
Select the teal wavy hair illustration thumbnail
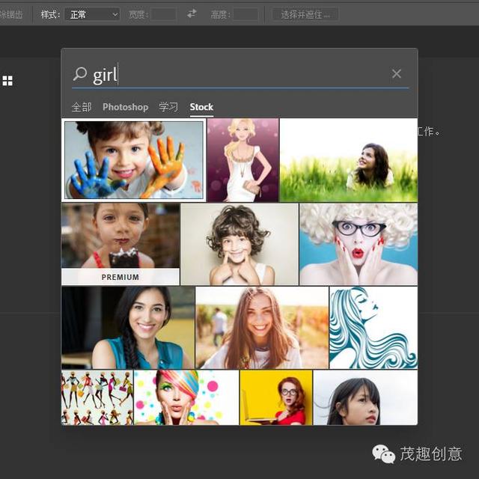click(373, 328)
